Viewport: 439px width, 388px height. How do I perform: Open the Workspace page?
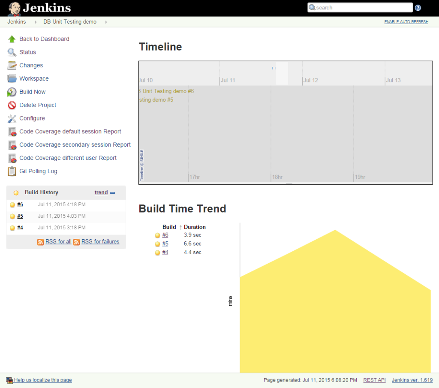tap(34, 78)
